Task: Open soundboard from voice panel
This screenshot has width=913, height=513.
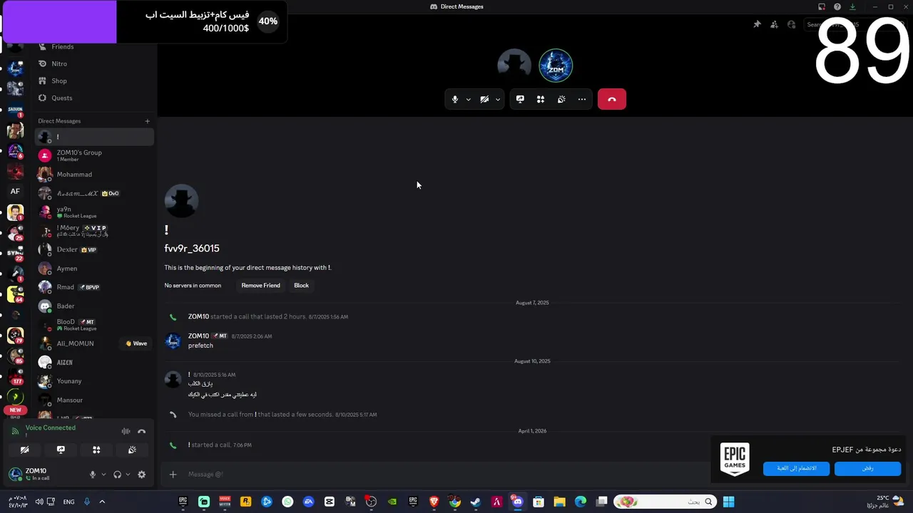Action: [x=132, y=450]
